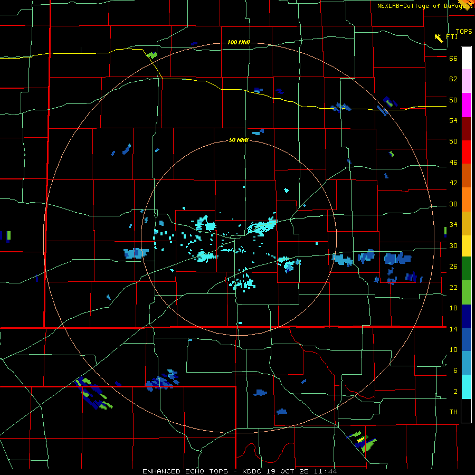Select the cyan legend swatch
475x475 pixels.
tap(466, 387)
